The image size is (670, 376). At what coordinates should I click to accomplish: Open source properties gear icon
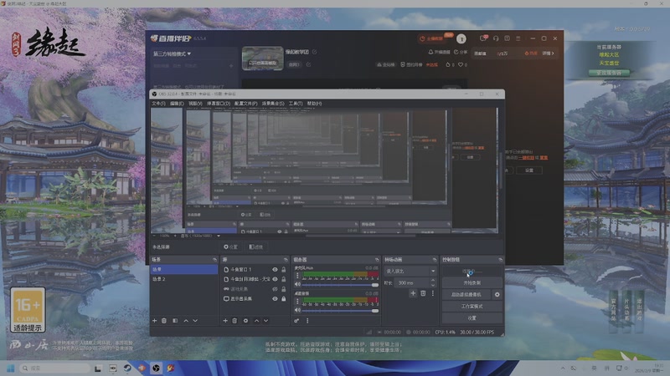coord(245,321)
